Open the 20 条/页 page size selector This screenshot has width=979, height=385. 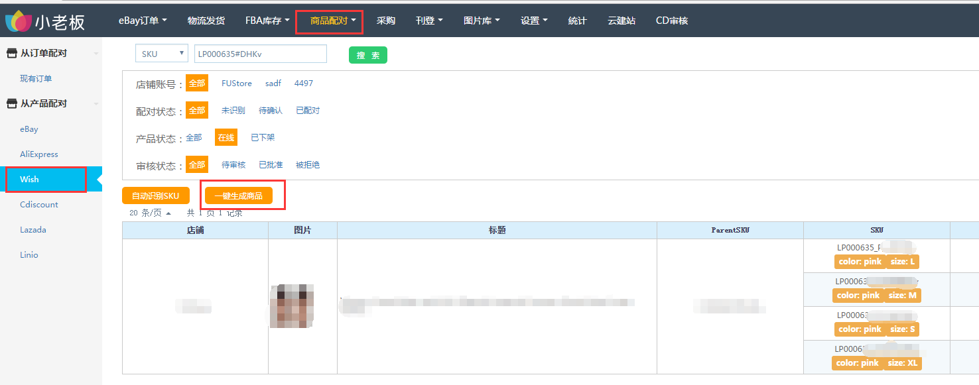click(150, 213)
